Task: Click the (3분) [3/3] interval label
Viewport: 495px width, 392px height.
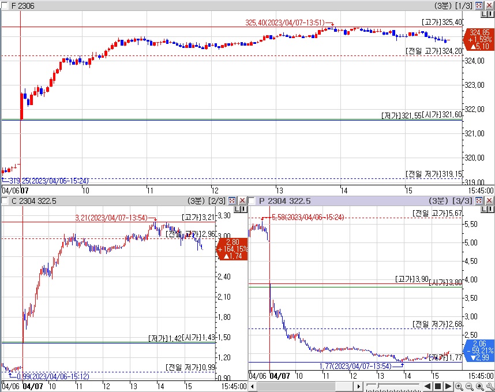Action: coord(451,200)
